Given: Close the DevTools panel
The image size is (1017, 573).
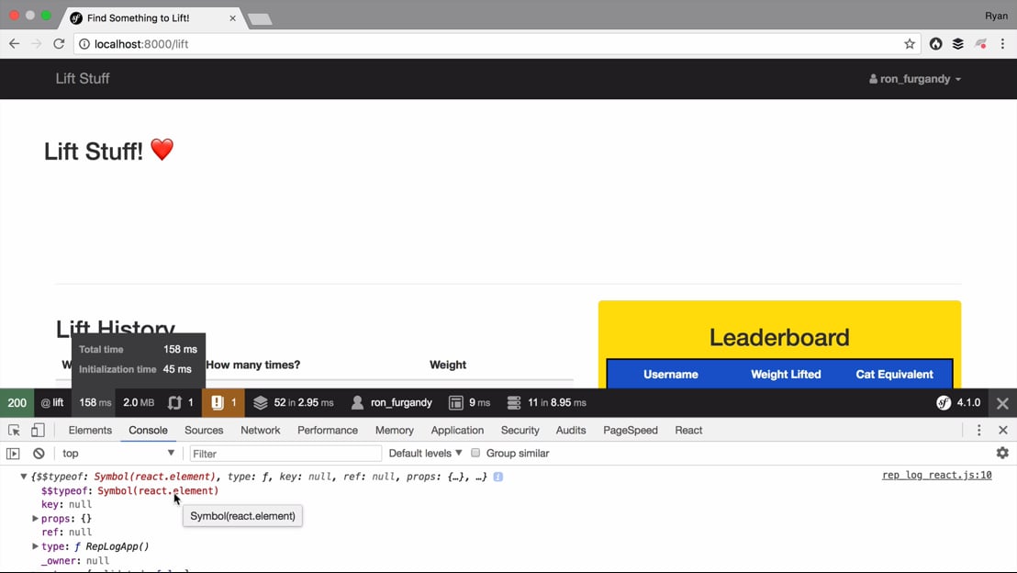Looking at the screenshot, I should (x=1002, y=430).
